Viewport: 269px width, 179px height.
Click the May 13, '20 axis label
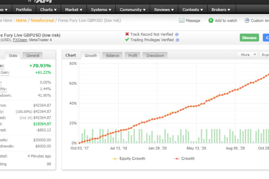(x=196, y=148)
